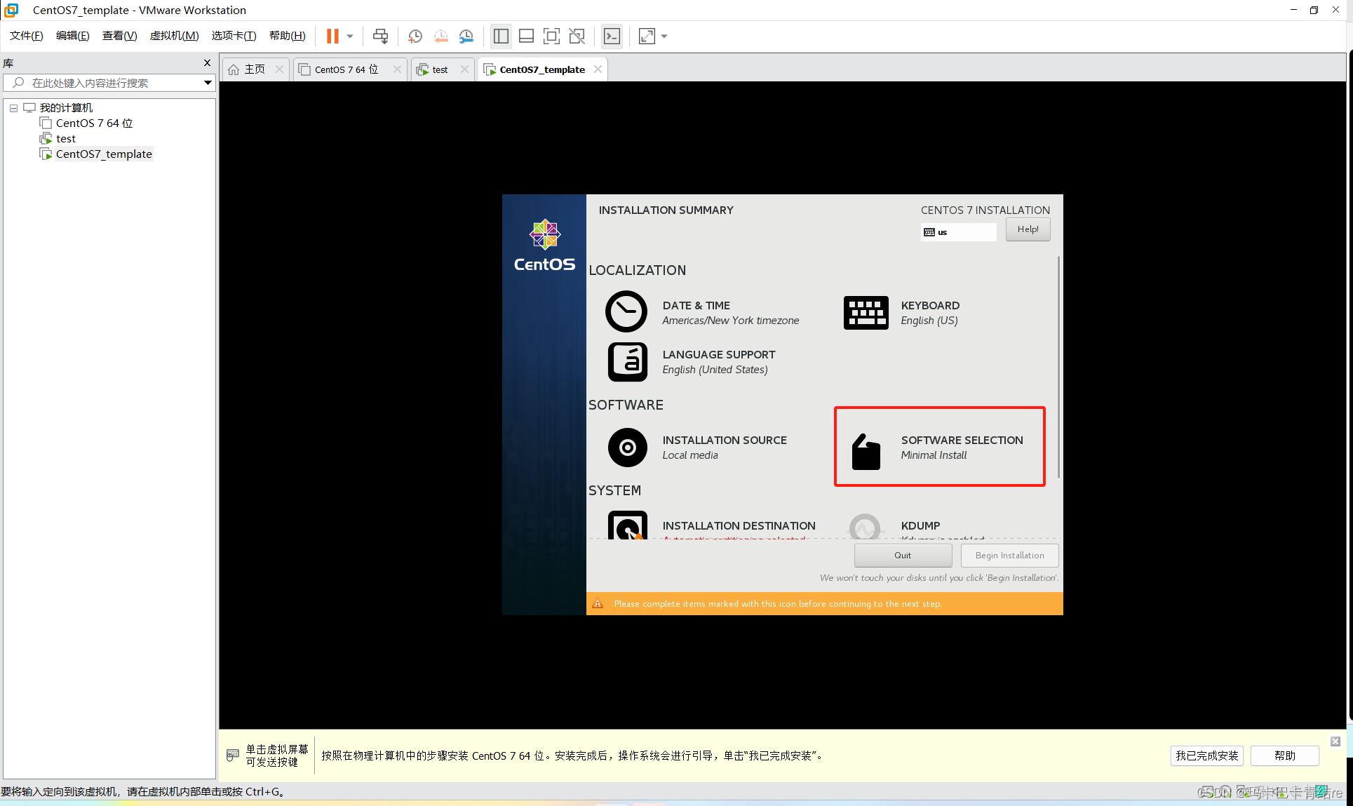Click the 我已完成安装 button
Viewport: 1353px width, 806px height.
(x=1206, y=755)
